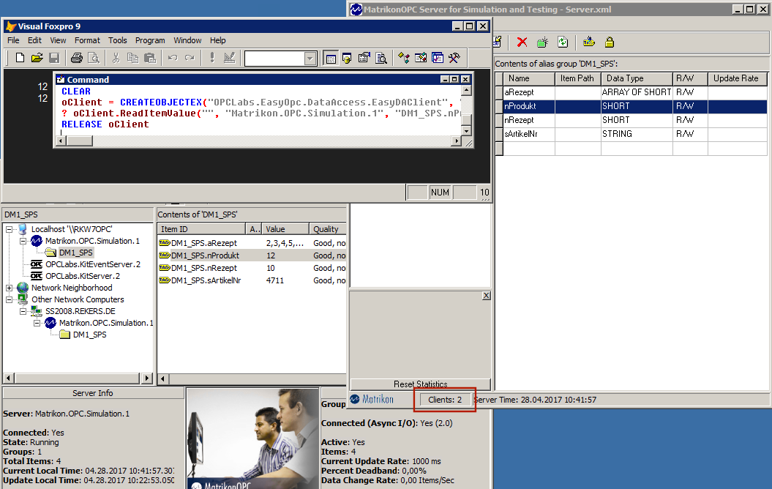Screen dimensions: 772x489
Task: Click the Clients: 2 status bar entry
Action: (445, 400)
